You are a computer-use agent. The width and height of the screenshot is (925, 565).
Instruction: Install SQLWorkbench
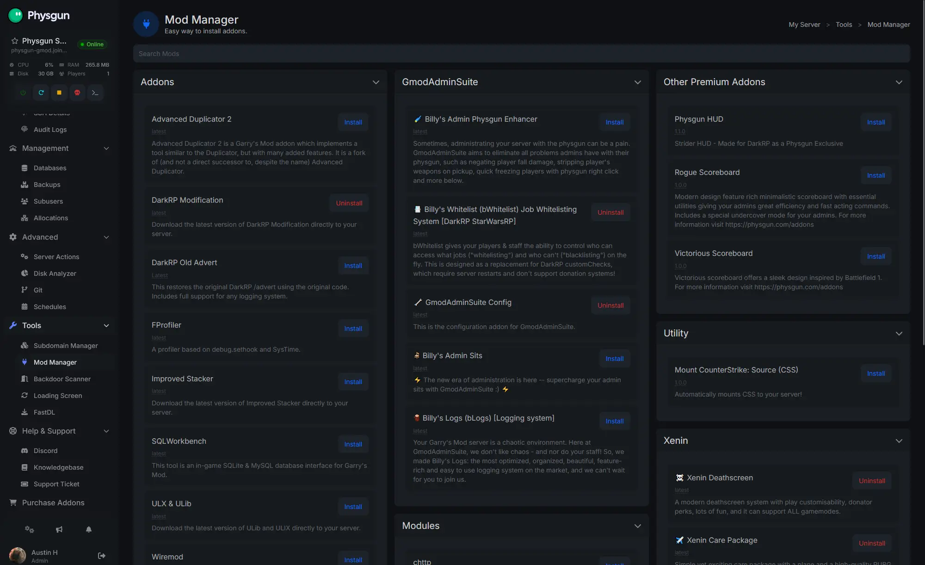(353, 444)
